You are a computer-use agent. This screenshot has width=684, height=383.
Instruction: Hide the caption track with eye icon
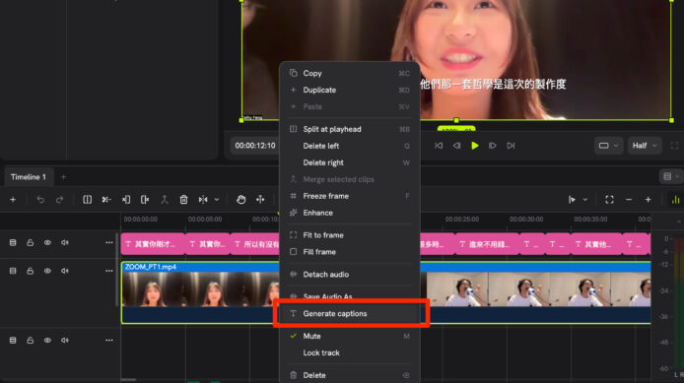(x=47, y=242)
